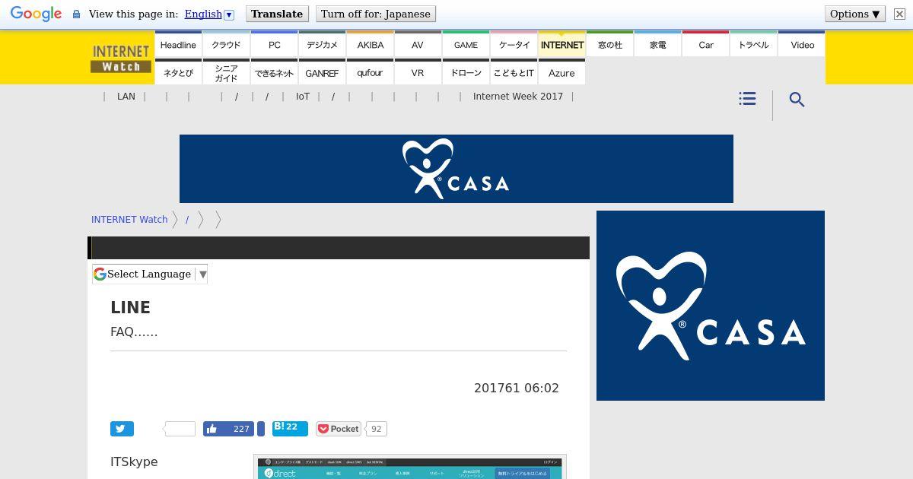The width and height of the screenshot is (913, 479).
Task: Click INTERNET Watch breadcrumb link
Action: pyautogui.click(x=129, y=219)
